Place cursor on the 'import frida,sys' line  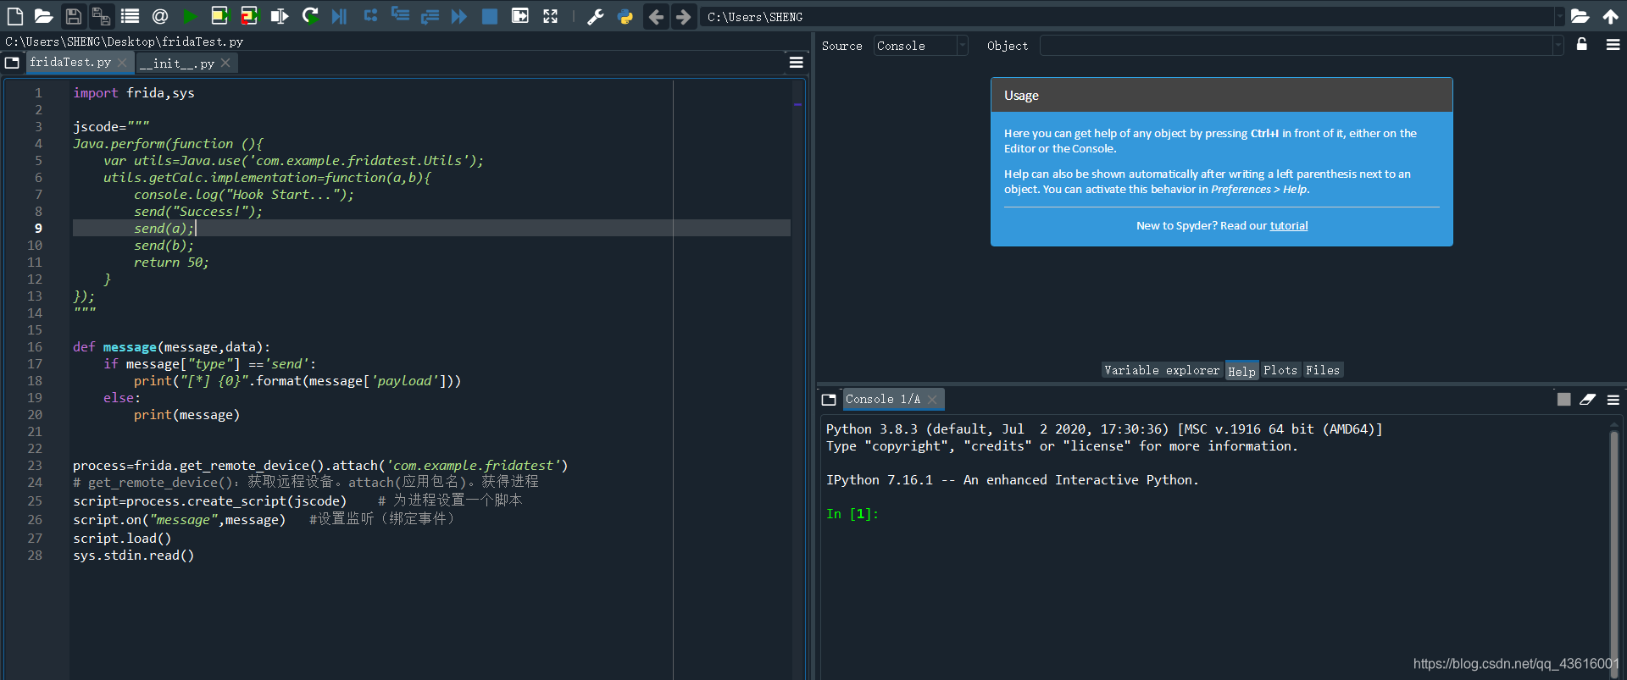tap(134, 93)
